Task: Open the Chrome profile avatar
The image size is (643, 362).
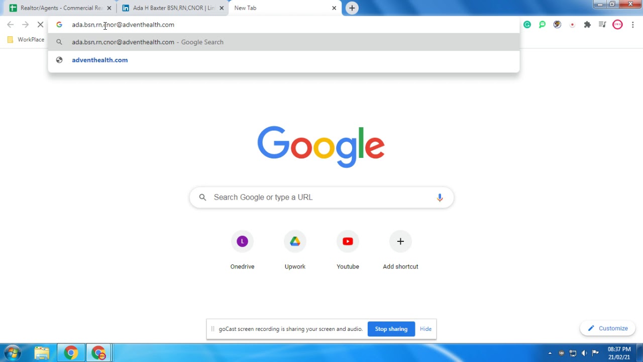Action: tap(617, 25)
